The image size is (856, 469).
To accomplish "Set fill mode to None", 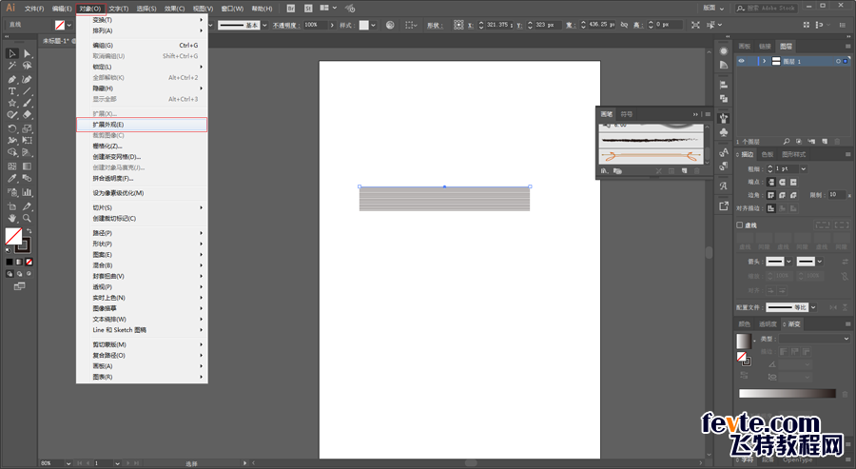I will [29, 262].
